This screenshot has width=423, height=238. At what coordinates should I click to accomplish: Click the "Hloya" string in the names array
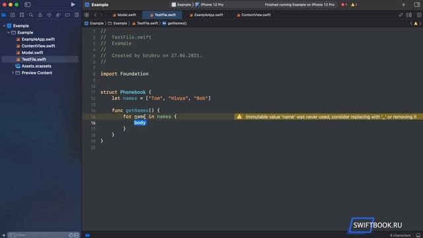click(178, 99)
